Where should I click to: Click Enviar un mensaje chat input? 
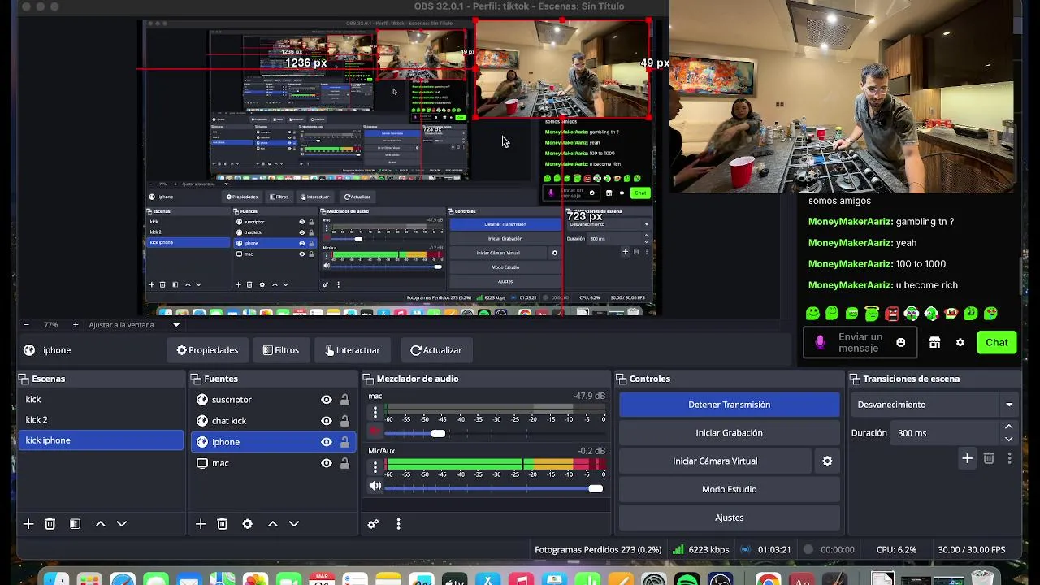point(860,343)
